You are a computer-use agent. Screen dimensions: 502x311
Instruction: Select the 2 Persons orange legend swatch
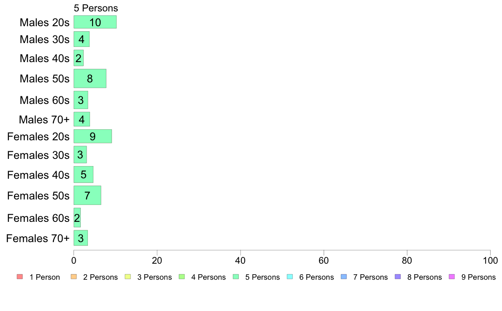pyautogui.click(x=74, y=277)
